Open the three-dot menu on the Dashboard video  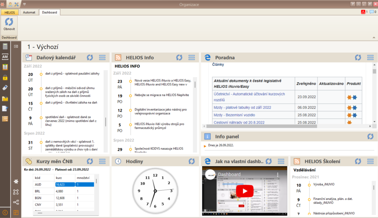click(x=278, y=174)
